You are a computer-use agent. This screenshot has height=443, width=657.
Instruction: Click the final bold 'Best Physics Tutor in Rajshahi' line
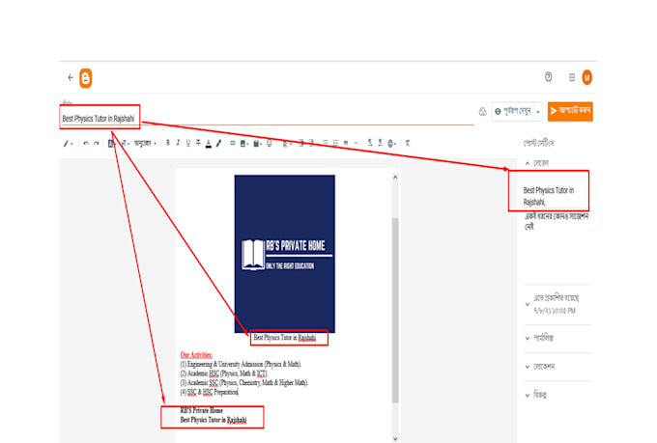coord(214,420)
